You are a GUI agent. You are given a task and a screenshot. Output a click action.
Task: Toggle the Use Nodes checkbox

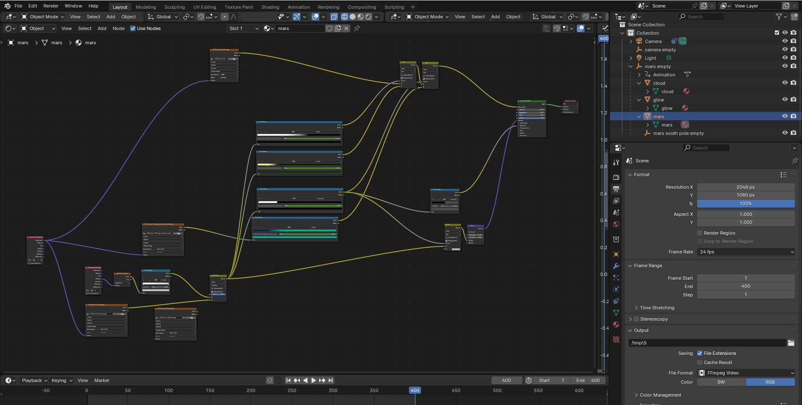(x=133, y=28)
